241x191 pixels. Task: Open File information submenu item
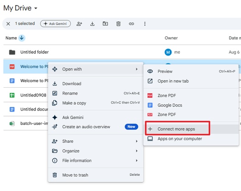click(x=96, y=161)
